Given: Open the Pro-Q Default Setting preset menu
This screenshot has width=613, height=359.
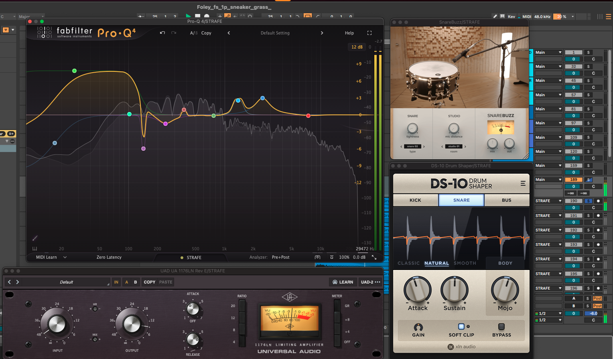Looking at the screenshot, I should 275,33.
